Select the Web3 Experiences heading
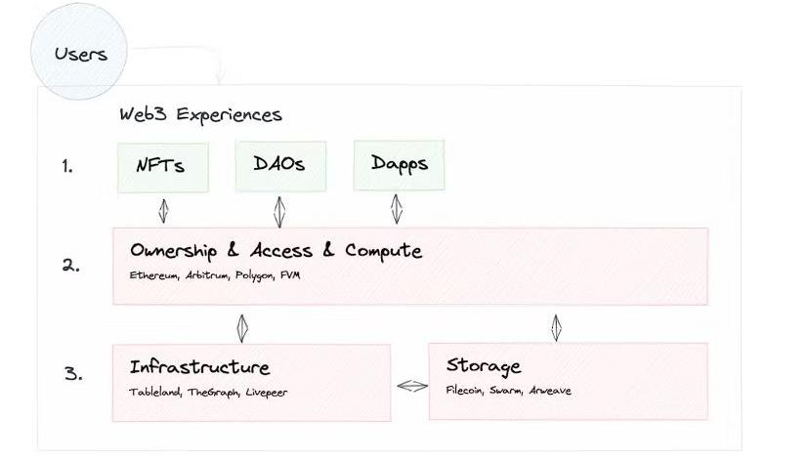The height and width of the screenshot is (461, 809). point(200,114)
